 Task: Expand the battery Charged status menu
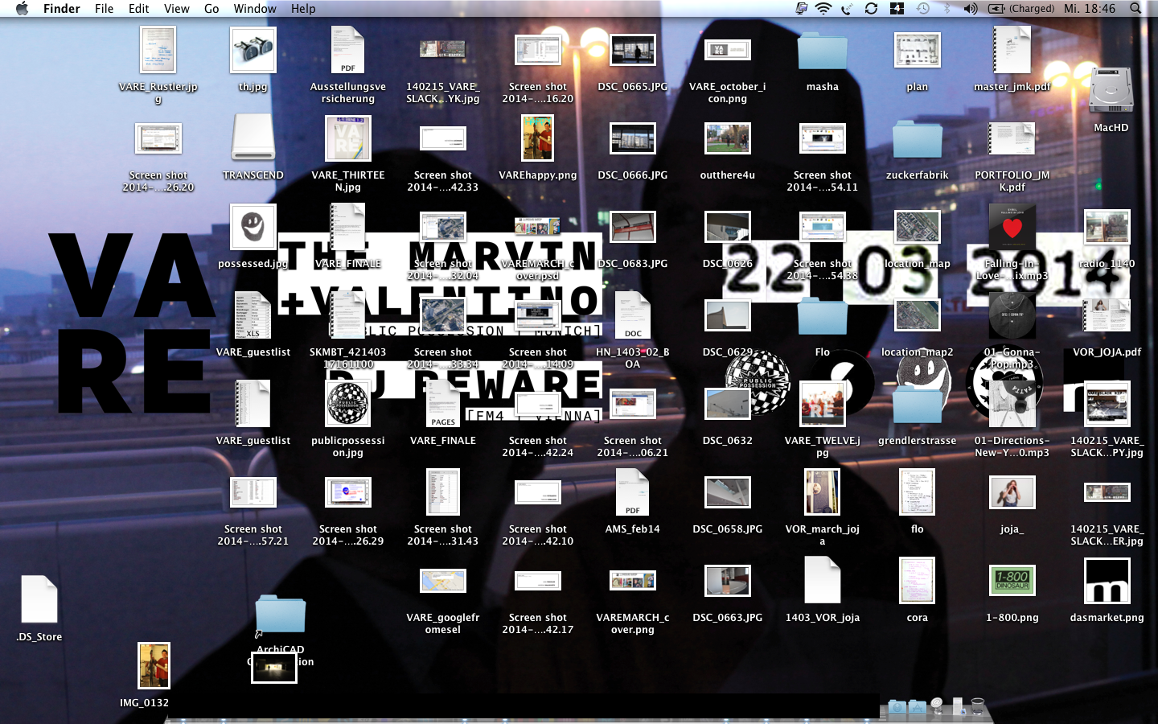(1021, 9)
